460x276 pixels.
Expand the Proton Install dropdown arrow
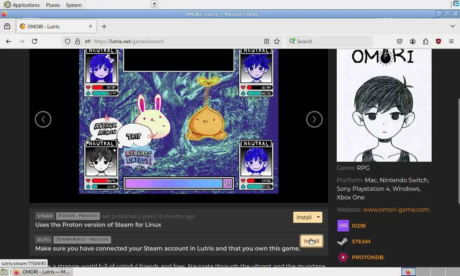(x=318, y=217)
